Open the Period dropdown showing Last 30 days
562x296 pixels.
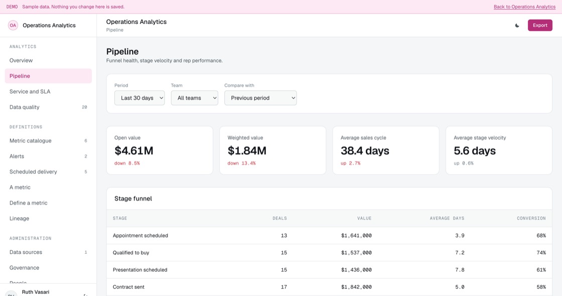pos(139,98)
